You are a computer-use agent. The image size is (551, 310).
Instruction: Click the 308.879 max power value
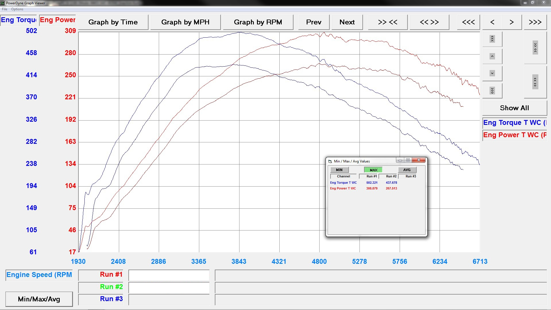[x=372, y=189]
